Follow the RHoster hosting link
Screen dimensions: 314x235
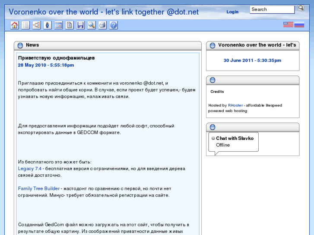click(235, 105)
